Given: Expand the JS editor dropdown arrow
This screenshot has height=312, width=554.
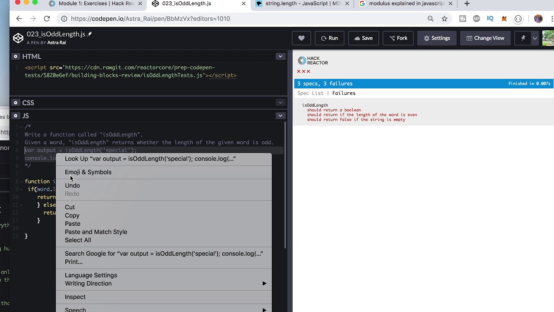Looking at the screenshot, I should pyautogui.click(x=280, y=116).
